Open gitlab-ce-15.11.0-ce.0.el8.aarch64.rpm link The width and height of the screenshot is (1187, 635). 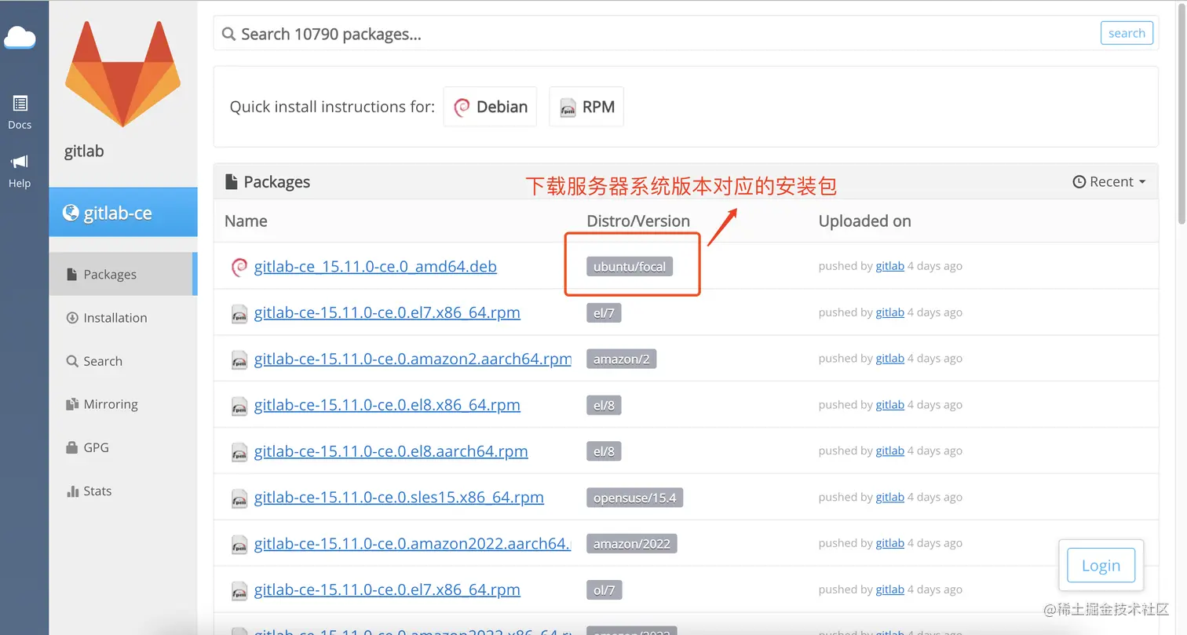tap(391, 451)
